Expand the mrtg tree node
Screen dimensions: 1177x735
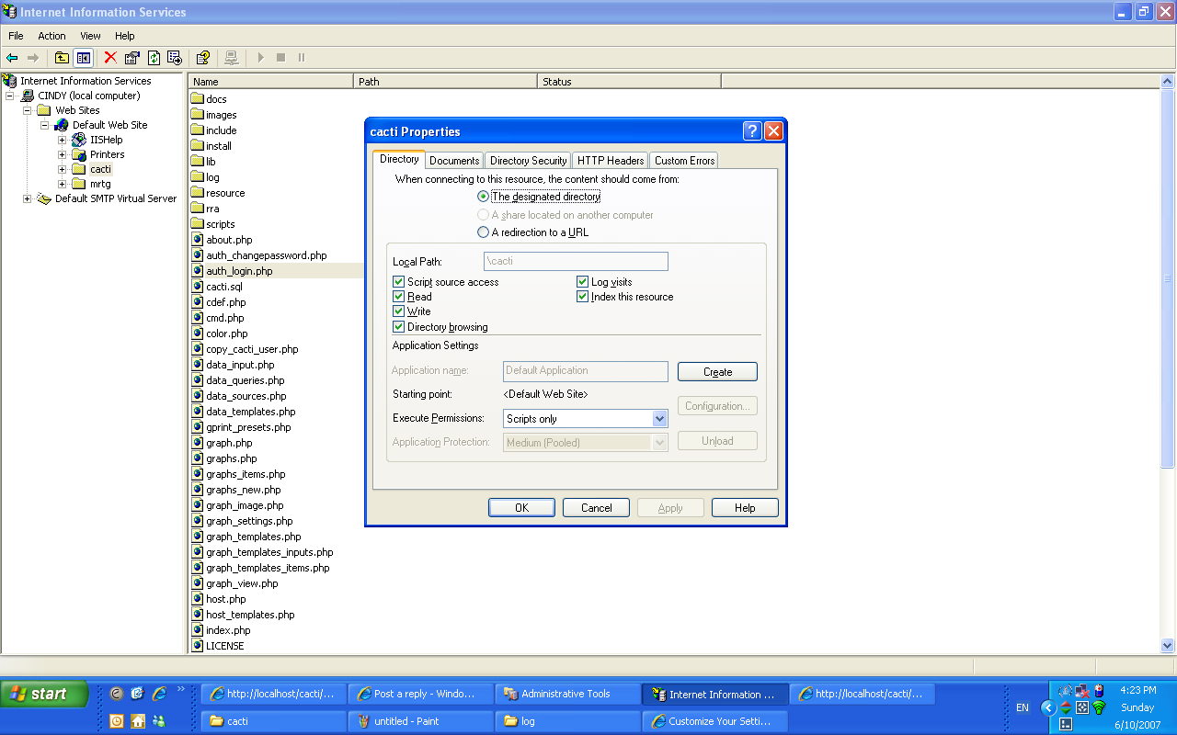click(x=63, y=184)
